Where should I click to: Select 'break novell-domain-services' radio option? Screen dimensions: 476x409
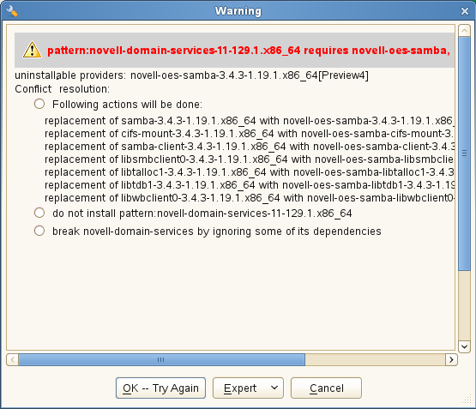coord(39,231)
